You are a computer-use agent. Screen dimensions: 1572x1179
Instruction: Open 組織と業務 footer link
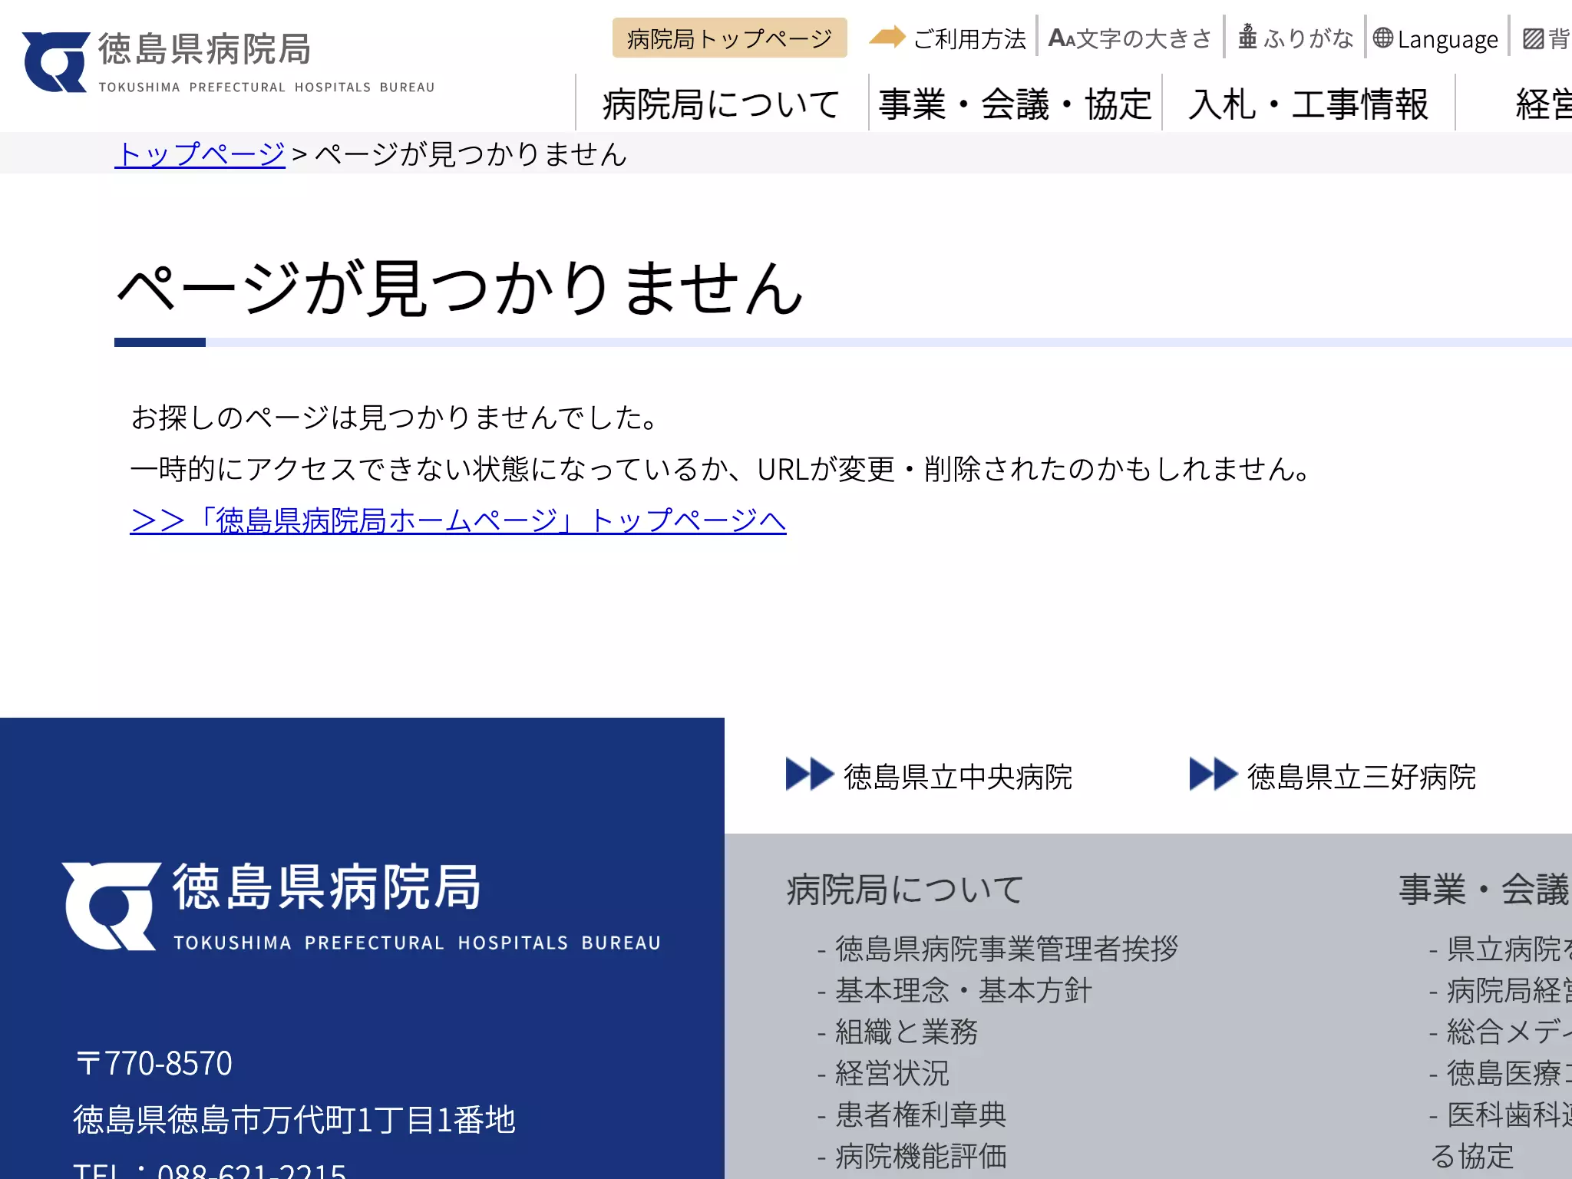click(907, 1032)
